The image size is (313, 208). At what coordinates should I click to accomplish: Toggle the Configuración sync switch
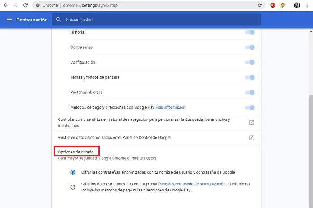(250, 62)
